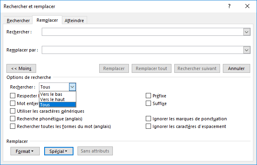The height and width of the screenshot is (165, 257).
Task: Switch to the Rechercher tab
Action: pyautogui.click(x=18, y=21)
